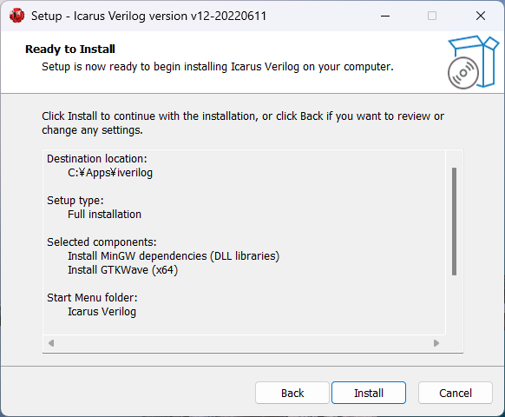Image resolution: width=505 pixels, height=417 pixels.
Task: Click the 'Ready to Install' heading
Action: (70, 49)
